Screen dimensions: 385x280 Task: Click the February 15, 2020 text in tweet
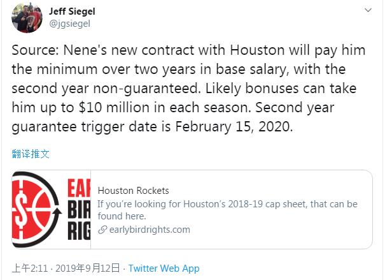[x=234, y=127]
